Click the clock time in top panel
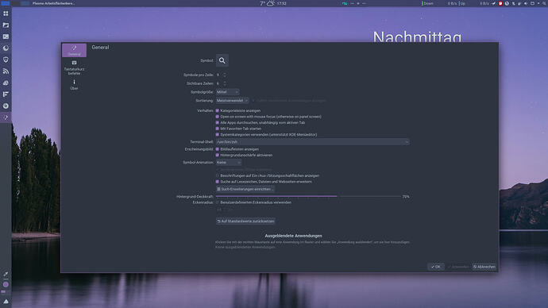Image resolution: width=548 pixels, height=308 pixels. pos(282,3)
